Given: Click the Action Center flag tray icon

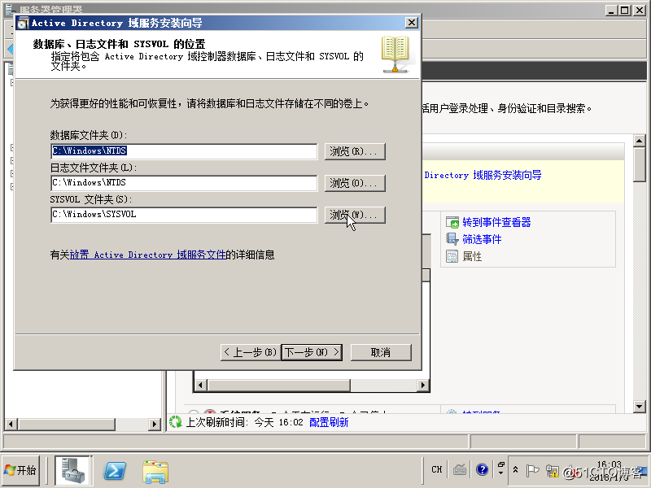Looking at the screenshot, I should 532,470.
